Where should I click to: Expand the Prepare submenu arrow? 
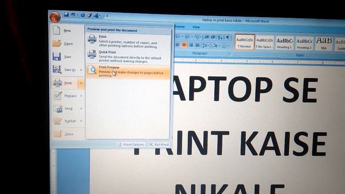pyautogui.click(x=81, y=96)
